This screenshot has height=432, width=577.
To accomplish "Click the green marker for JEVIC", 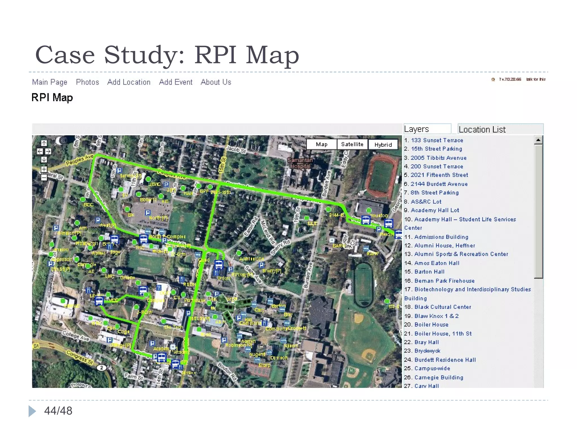I will pyautogui.click(x=148, y=179).
